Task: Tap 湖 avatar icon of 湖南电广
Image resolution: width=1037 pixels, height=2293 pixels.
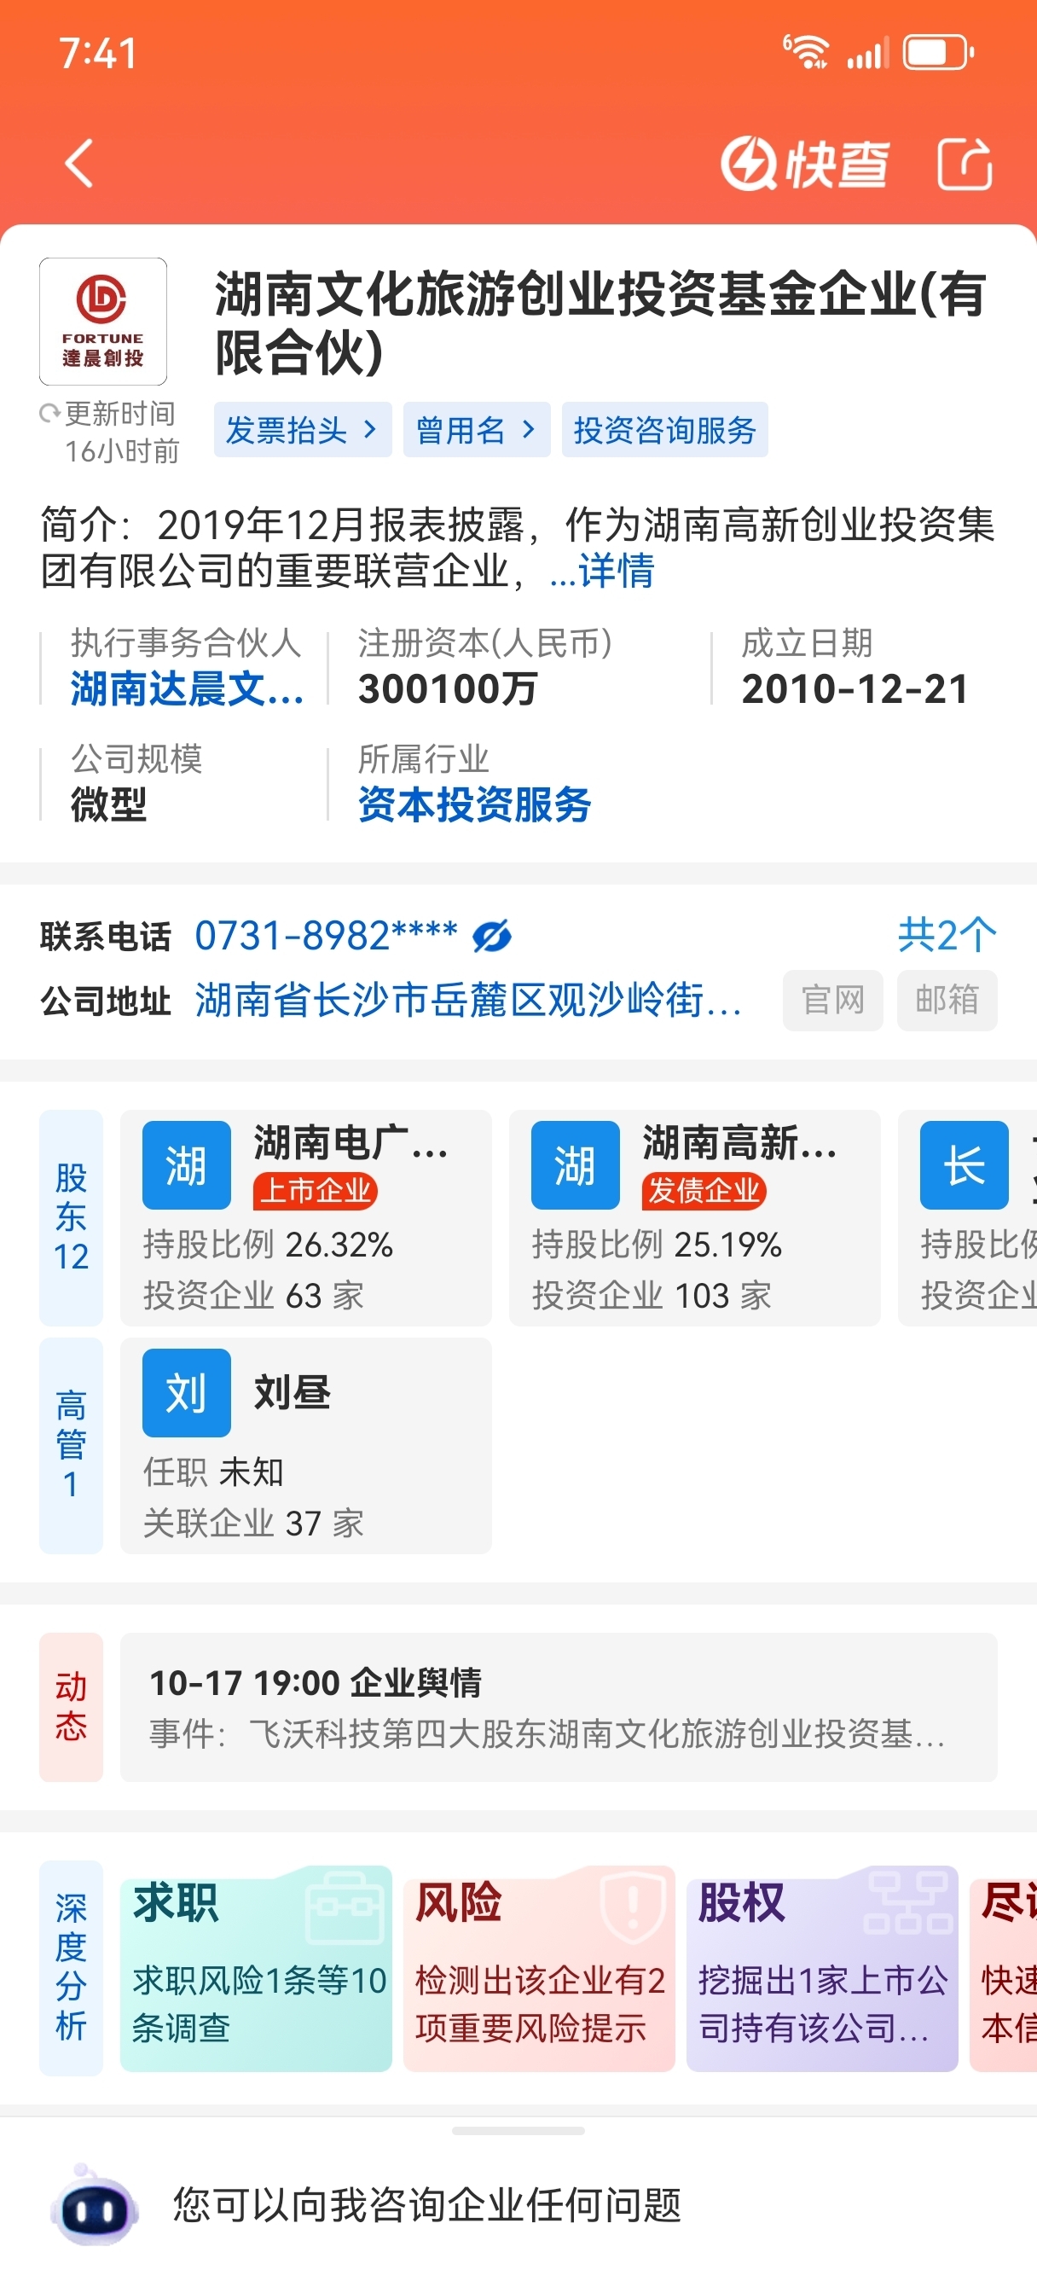Action: coord(187,1165)
